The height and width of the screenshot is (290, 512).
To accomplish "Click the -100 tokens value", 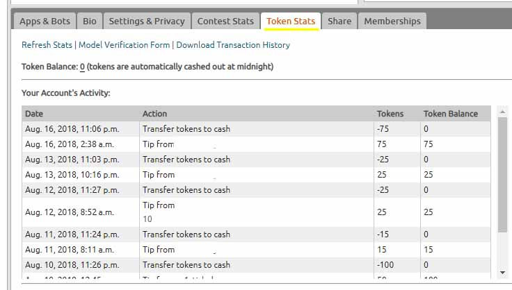I will coord(385,265).
